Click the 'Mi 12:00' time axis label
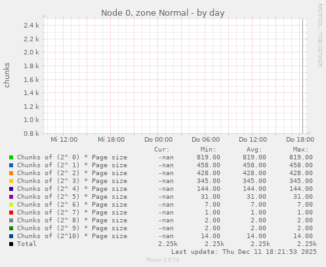The image size is (326, 267). point(64,140)
